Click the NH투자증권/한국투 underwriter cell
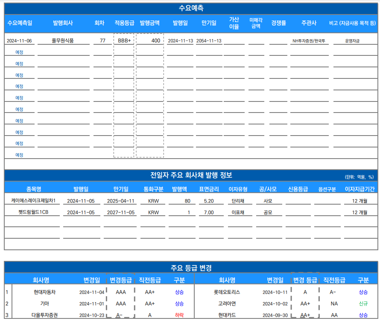380x321 pixels. click(308, 41)
